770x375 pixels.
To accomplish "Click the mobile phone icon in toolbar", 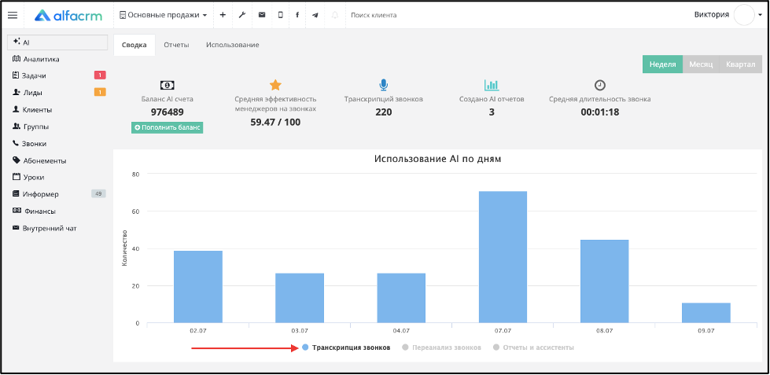I will tap(281, 15).
